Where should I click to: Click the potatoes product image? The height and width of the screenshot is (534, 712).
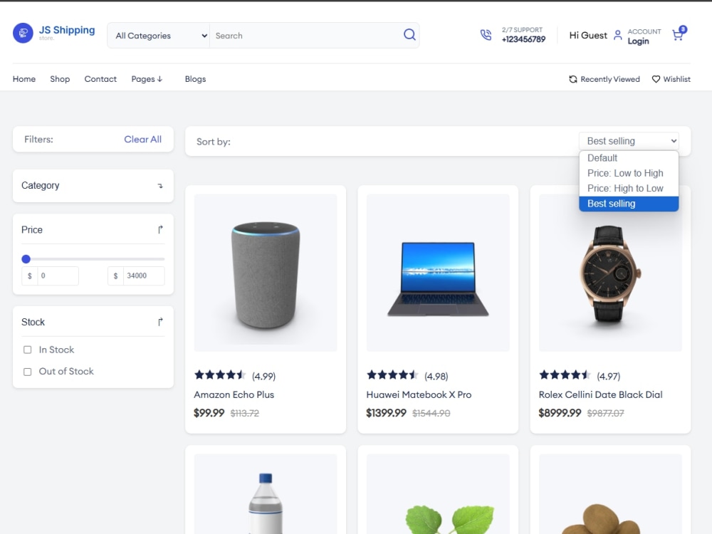[610, 494]
